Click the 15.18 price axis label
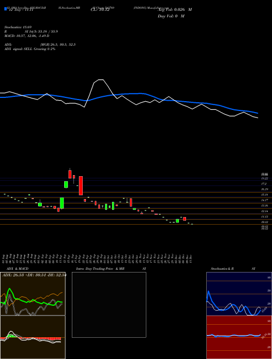This screenshot has width=272, height=359. pyautogui.click(x=265, y=195)
